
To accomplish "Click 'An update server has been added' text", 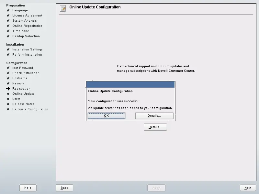I will point(130,108).
